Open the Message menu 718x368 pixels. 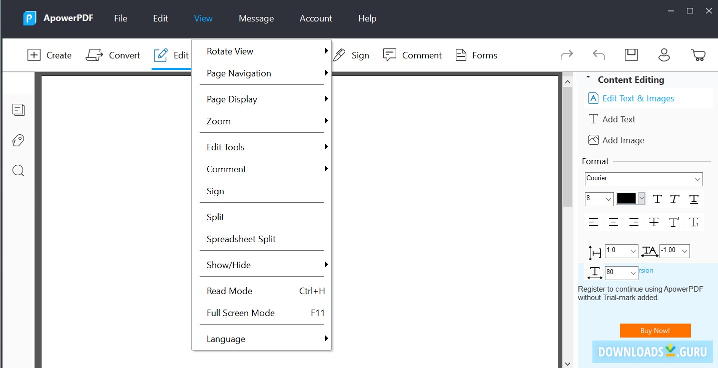click(x=256, y=18)
